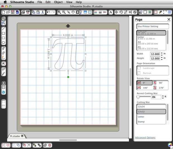Open the Library book icon
173x149 pixels.
click(4, 88)
